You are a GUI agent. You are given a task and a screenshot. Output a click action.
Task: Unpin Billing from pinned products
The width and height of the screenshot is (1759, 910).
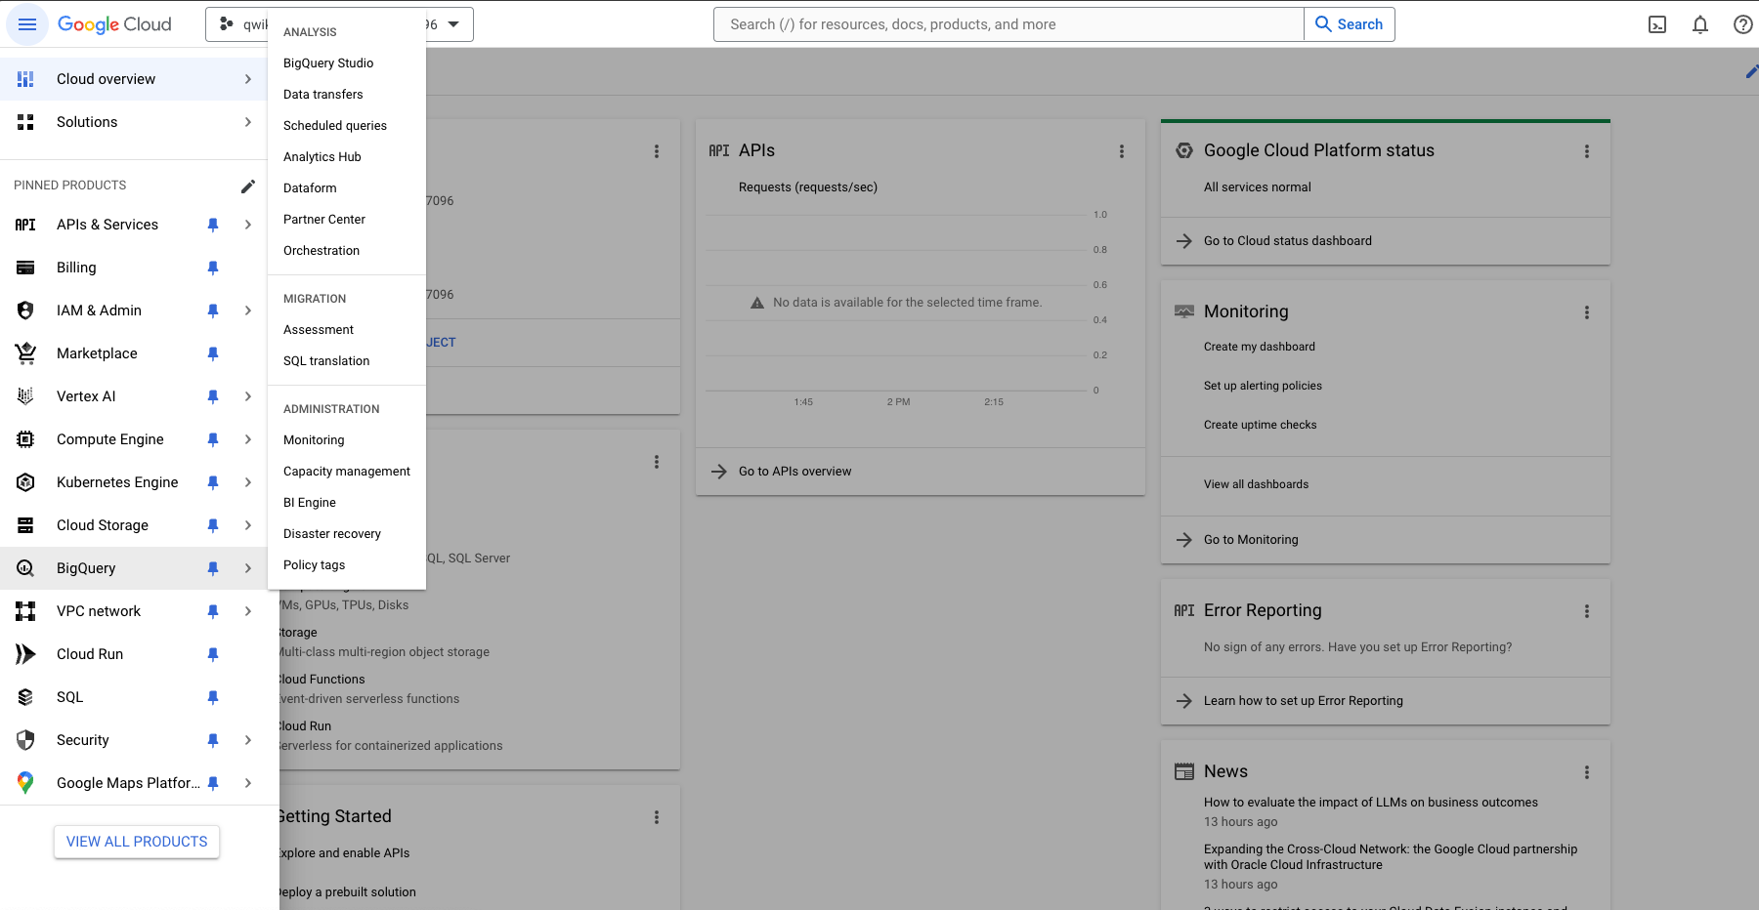(x=213, y=268)
